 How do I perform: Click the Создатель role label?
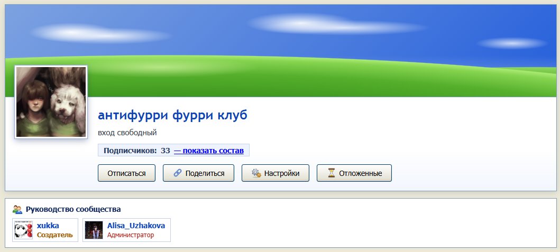pyautogui.click(x=54, y=235)
